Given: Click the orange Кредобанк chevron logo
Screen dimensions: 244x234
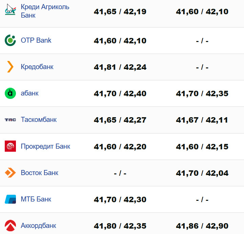Looking at the screenshot, I should click(x=10, y=67).
